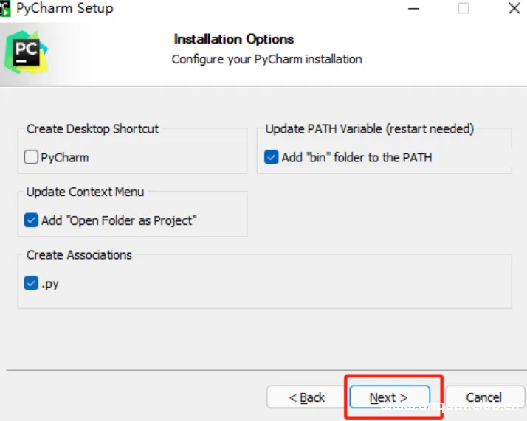This screenshot has height=421, width=527.
Task: Click the "Open Folder as Project" label text
Action: (129, 220)
